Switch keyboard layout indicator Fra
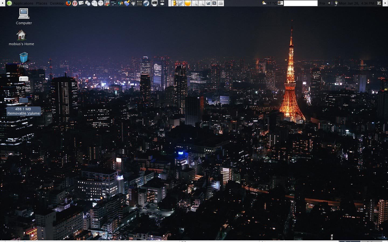Viewport: 388px width, 242px height. pos(322,3)
